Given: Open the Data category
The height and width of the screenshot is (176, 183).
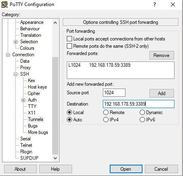Looking at the screenshot, I should point(25,61).
